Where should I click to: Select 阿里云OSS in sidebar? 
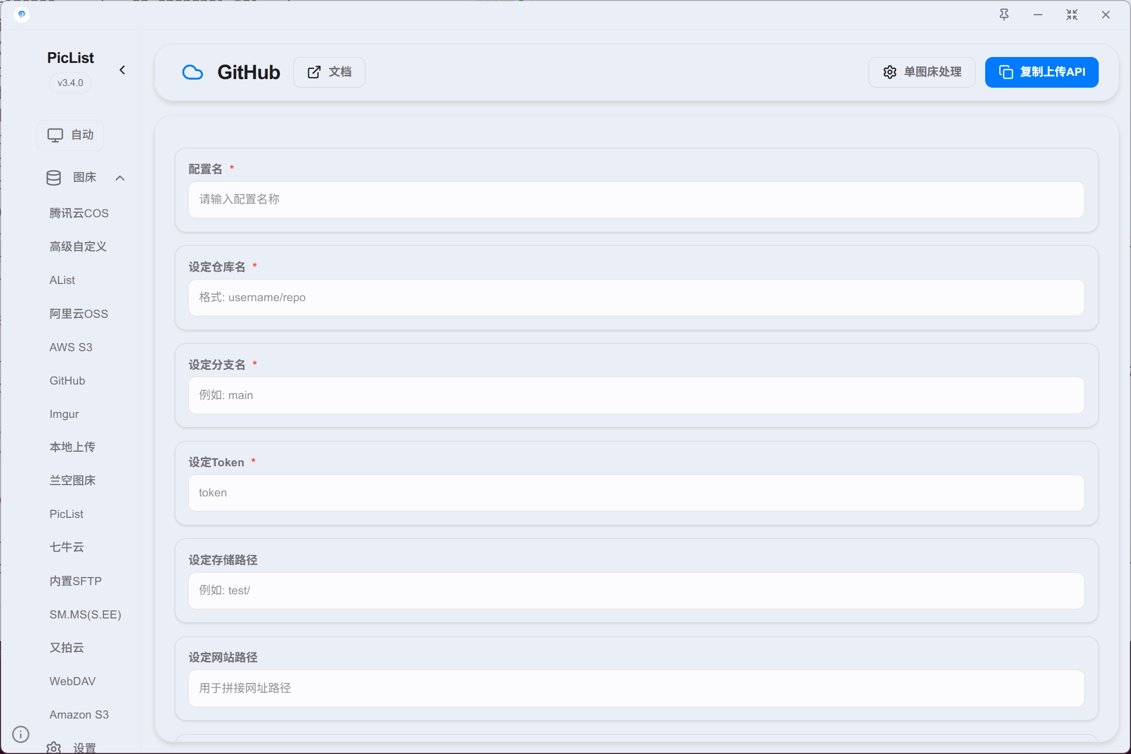point(79,314)
